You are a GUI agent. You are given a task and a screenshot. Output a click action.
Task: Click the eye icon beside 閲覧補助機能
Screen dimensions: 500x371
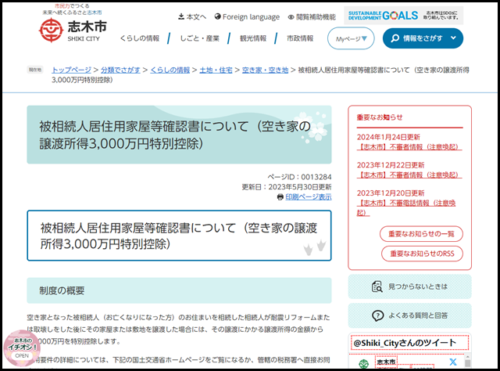pyautogui.click(x=291, y=17)
